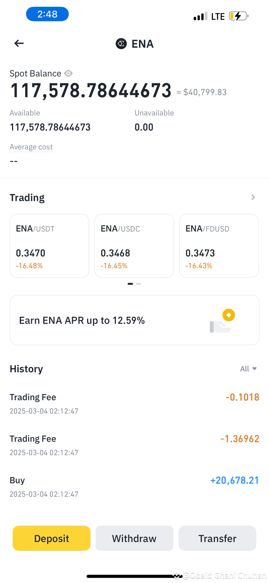Image resolution: width=269 pixels, height=583 pixels.
Task: Tap the ENA coin logo icon
Action: coord(121,44)
